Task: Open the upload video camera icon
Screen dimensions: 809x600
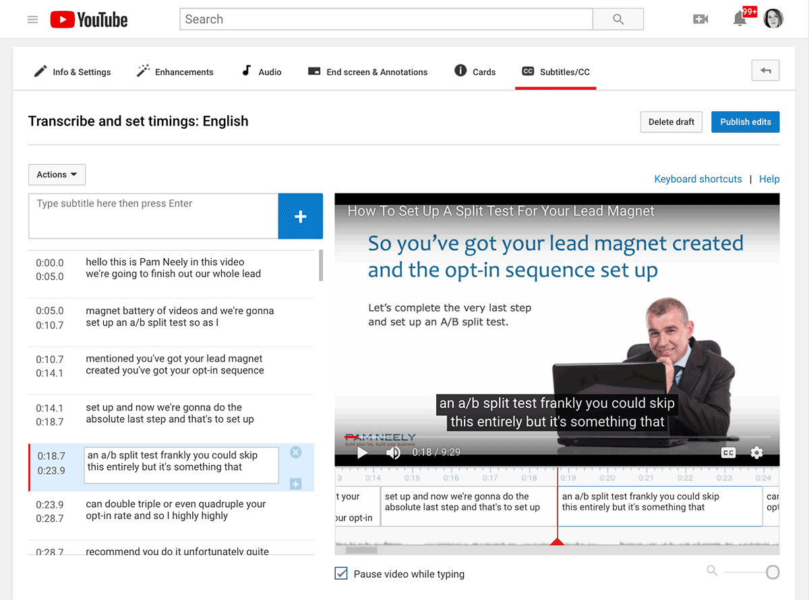Action: (700, 20)
